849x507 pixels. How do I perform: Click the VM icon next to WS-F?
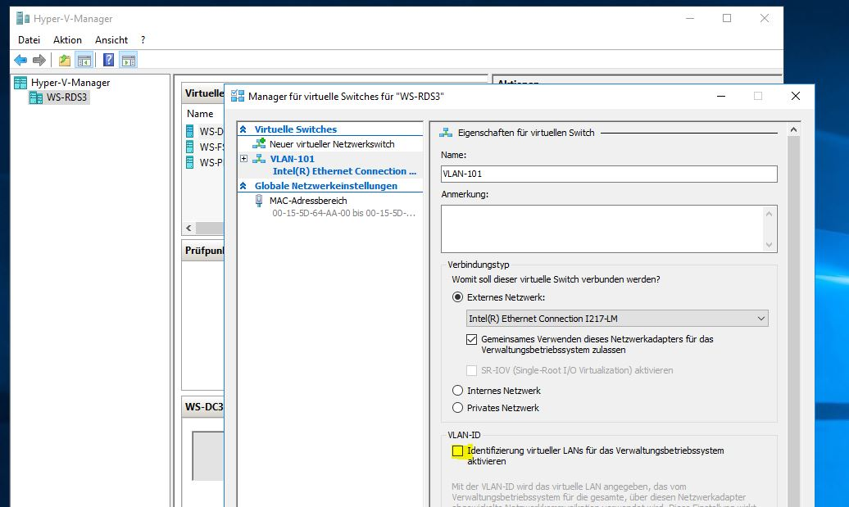pos(189,147)
